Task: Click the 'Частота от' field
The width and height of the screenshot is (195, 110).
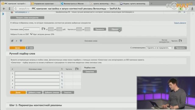Action: (x=79, y=29)
